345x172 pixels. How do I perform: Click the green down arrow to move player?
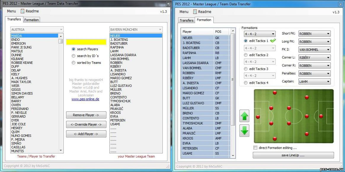[244, 131]
